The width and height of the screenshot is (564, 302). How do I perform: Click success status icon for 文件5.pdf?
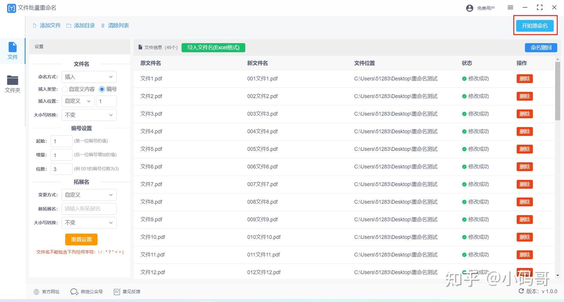[464, 149]
